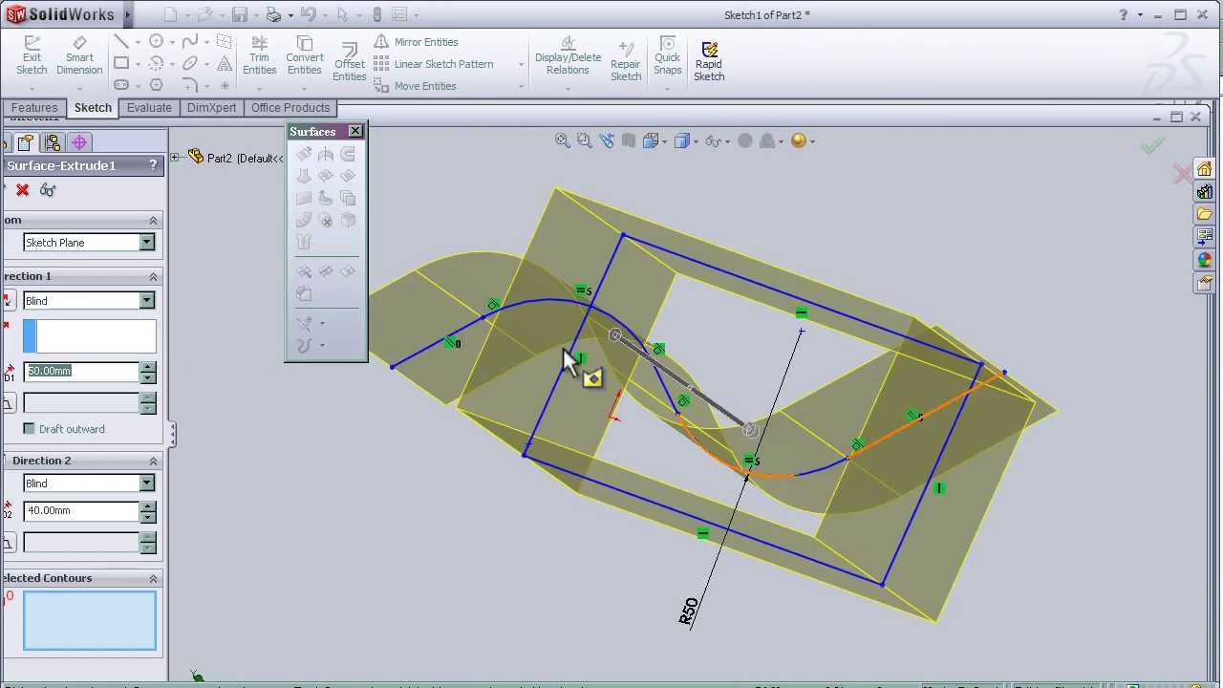Viewport: 1223px width, 688px height.
Task: Open the DimXpertManager tab
Action: click(x=79, y=142)
